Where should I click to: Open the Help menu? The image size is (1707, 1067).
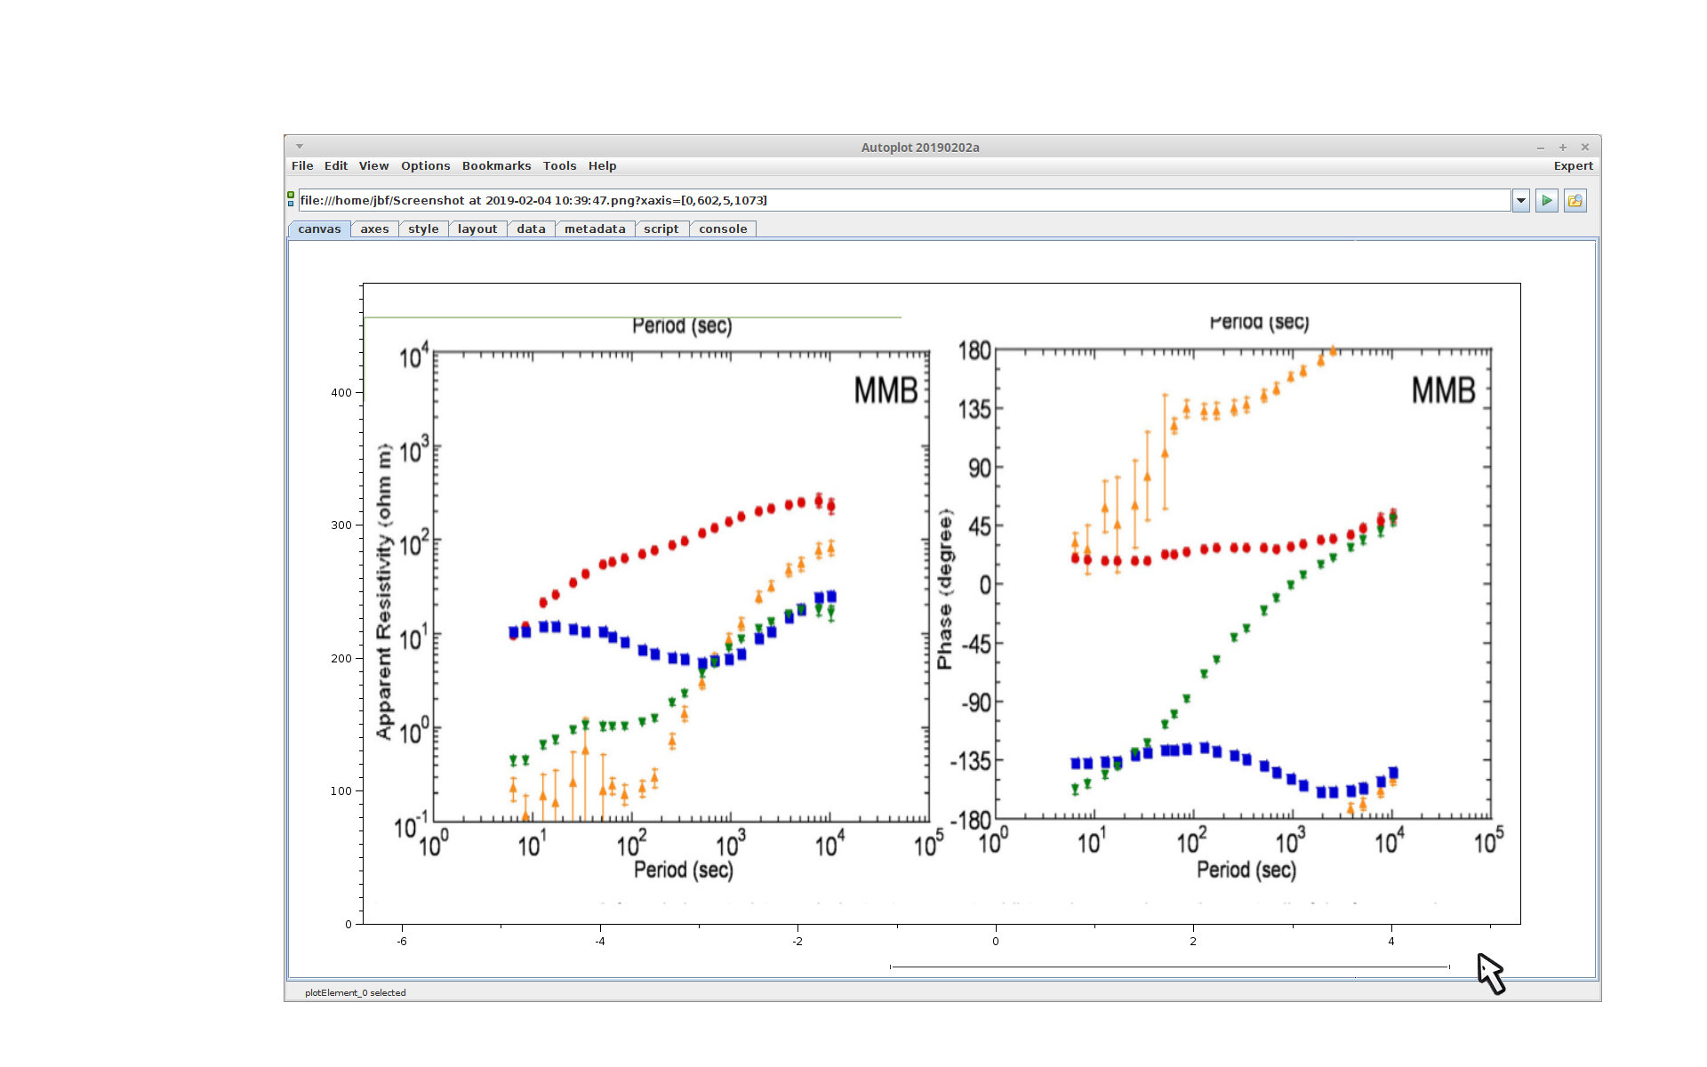coord(602,166)
